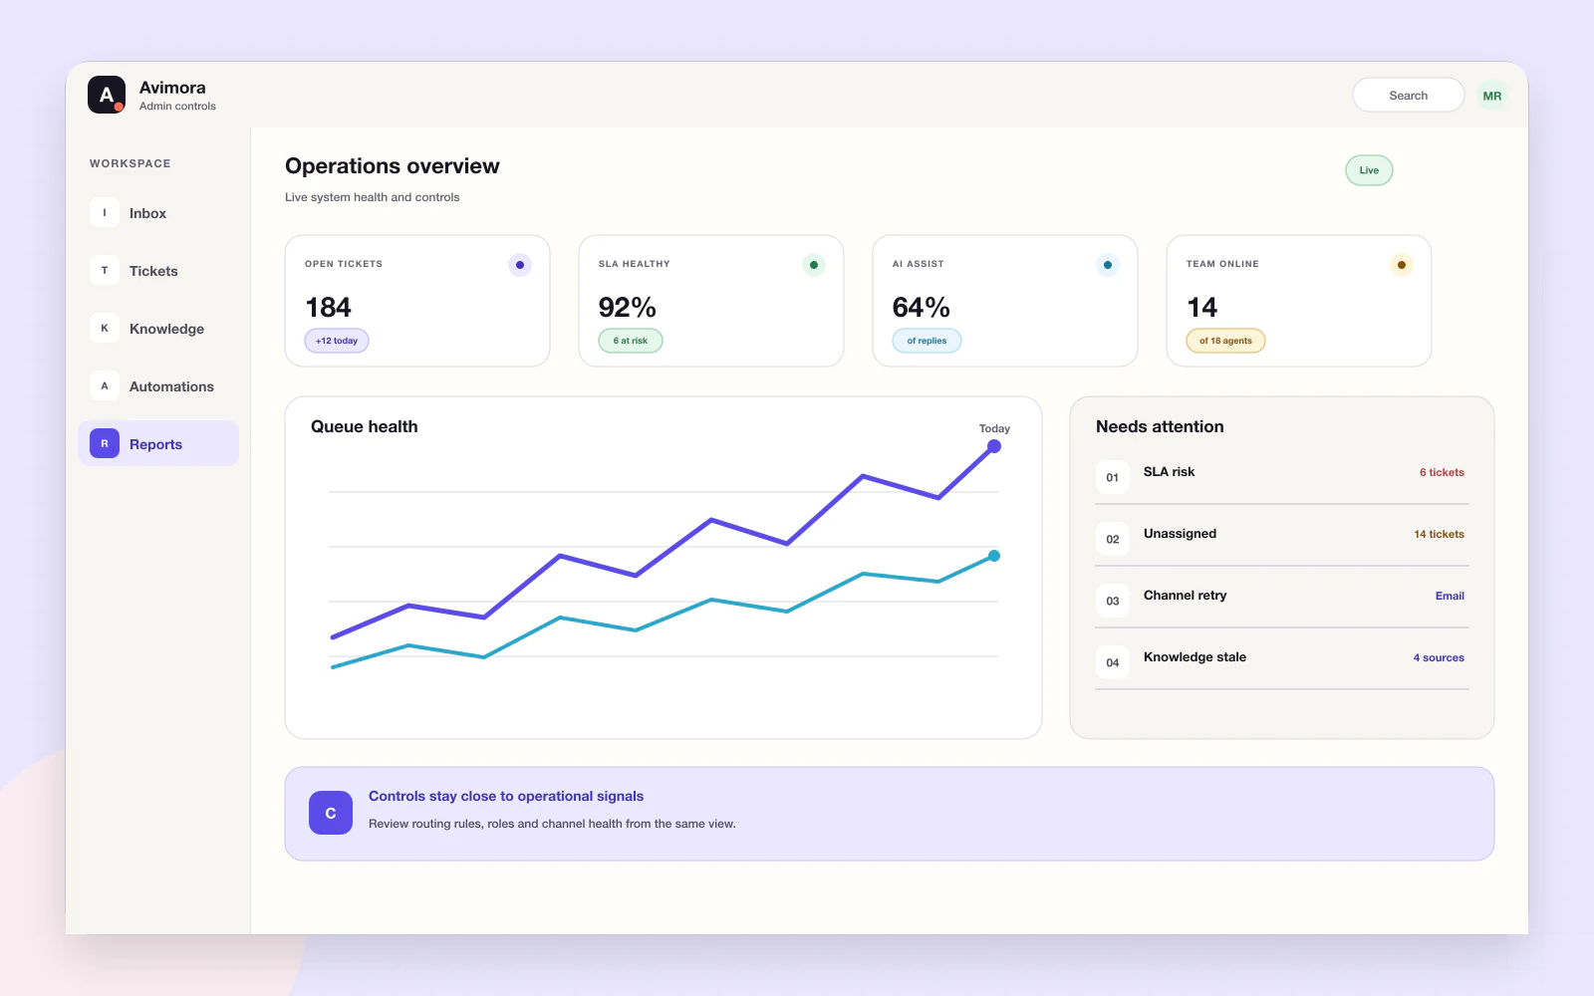The width and height of the screenshot is (1594, 996).
Task: Click the 02 number badge for Unassigned
Action: pos(1113,539)
